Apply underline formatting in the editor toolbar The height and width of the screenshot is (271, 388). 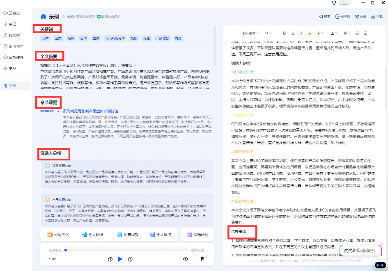[293, 33]
